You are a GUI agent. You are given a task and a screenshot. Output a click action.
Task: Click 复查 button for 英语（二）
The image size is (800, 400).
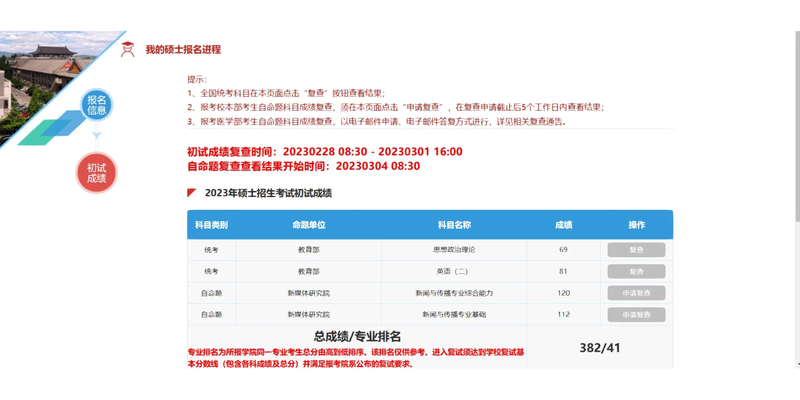(x=636, y=272)
